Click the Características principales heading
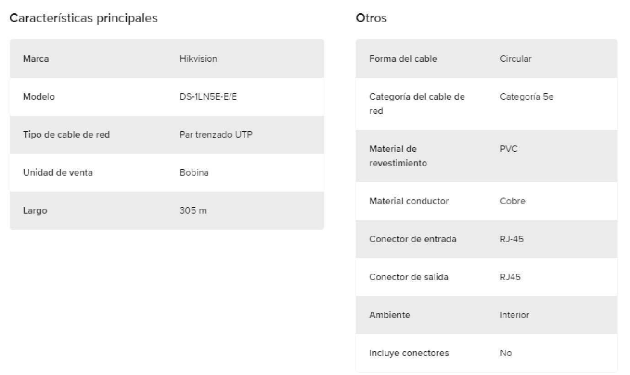This screenshot has width=630, height=375. tap(84, 18)
